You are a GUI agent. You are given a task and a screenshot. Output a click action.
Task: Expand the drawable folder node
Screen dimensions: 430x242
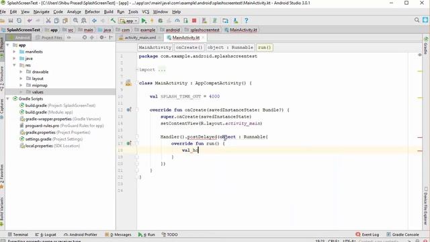tap(21, 72)
